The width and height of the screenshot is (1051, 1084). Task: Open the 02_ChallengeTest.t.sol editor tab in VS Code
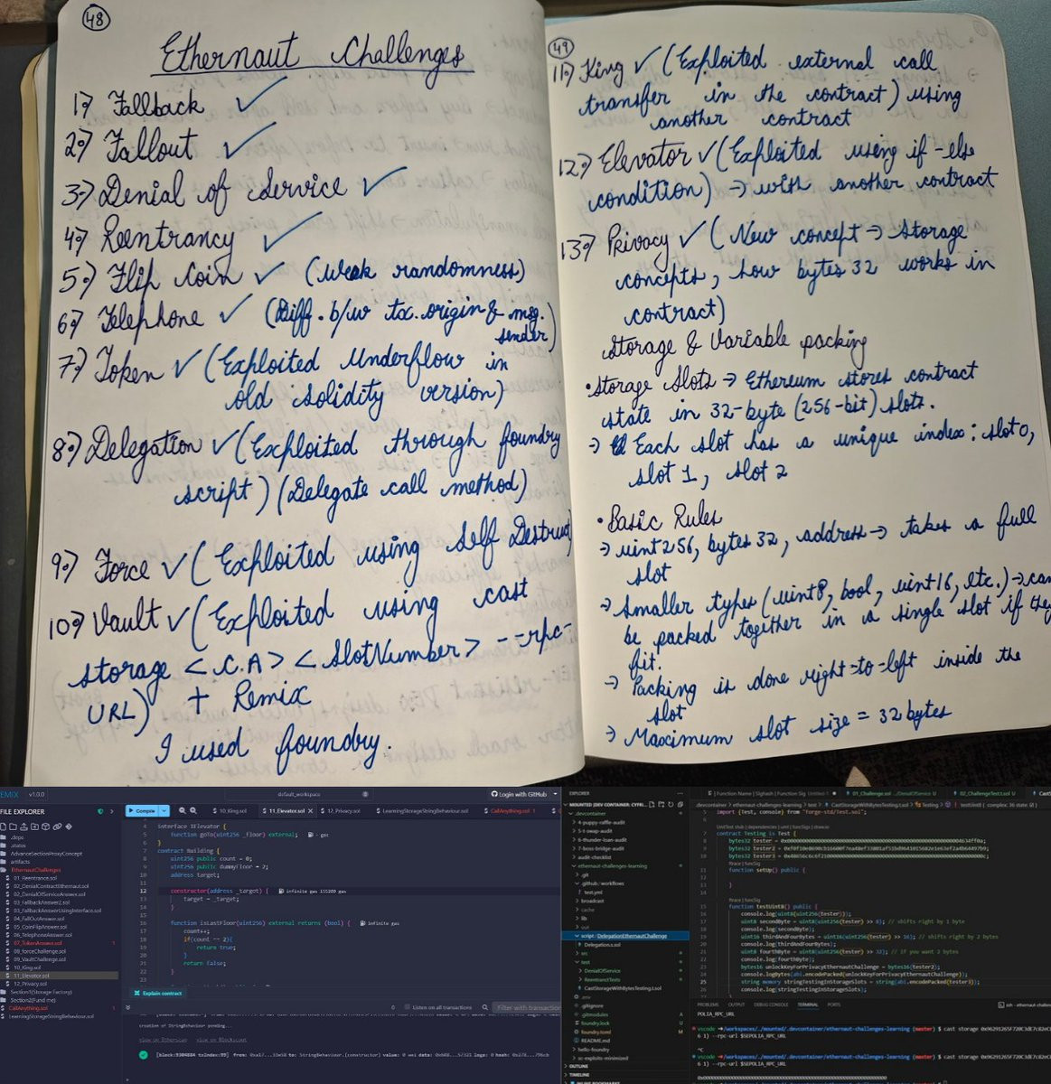pyautogui.click(x=986, y=793)
